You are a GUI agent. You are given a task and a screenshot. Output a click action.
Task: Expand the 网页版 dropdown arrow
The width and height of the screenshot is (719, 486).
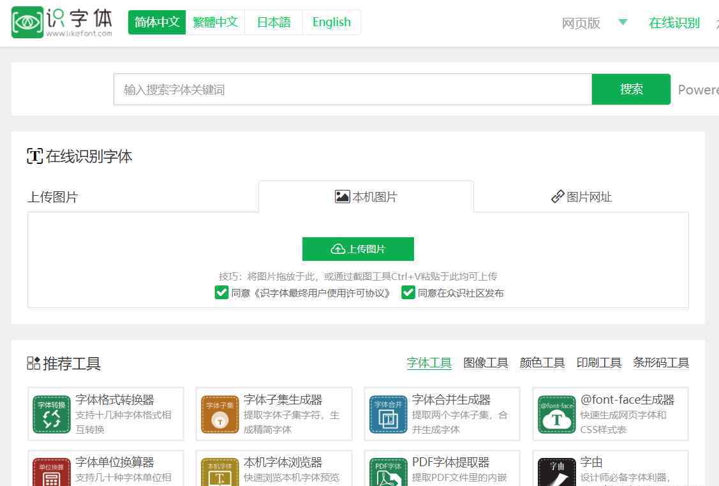(x=623, y=23)
